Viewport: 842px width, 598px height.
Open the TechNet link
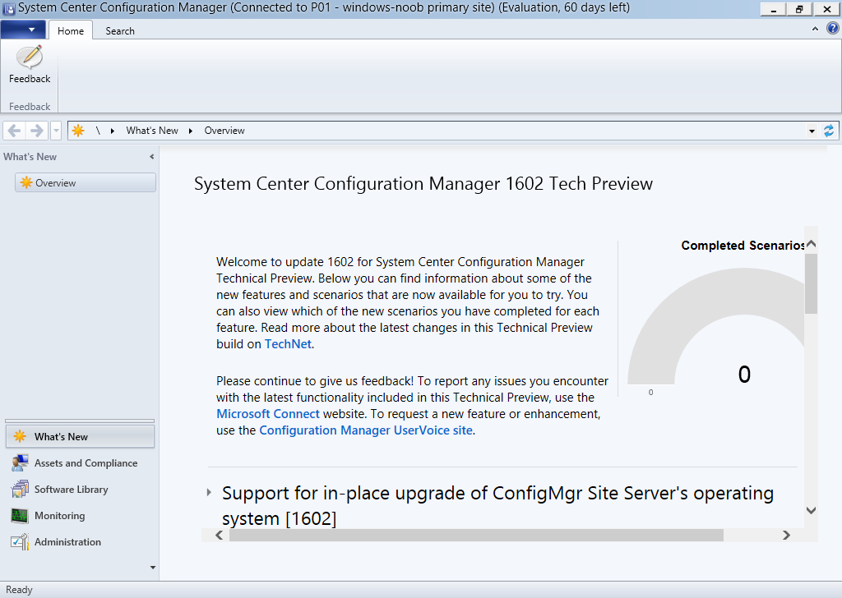(x=288, y=344)
